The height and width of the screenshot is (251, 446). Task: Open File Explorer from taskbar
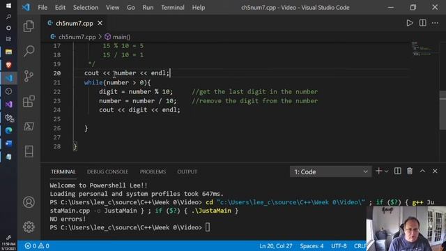(x=8, y=52)
